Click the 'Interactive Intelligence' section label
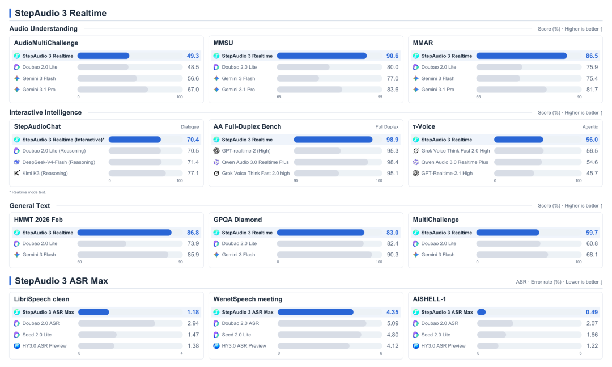This screenshot has width=612, height=367. coord(46,112)
